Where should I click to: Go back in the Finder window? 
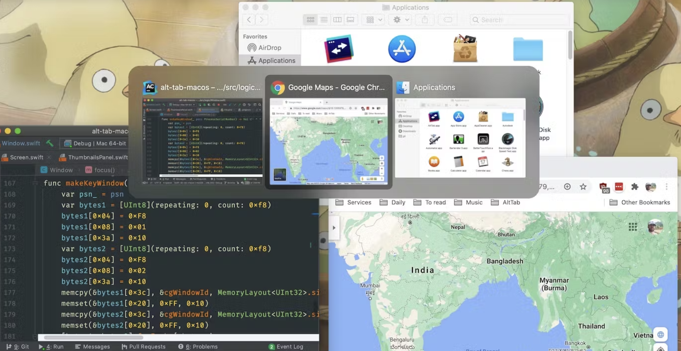[x=249, y=20]
